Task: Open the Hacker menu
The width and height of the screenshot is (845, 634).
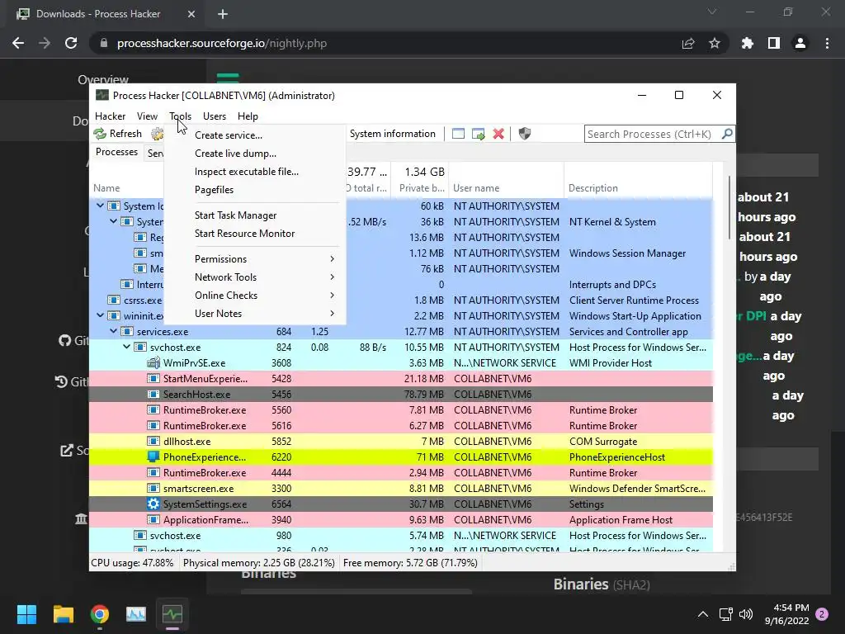Action: 110,116
